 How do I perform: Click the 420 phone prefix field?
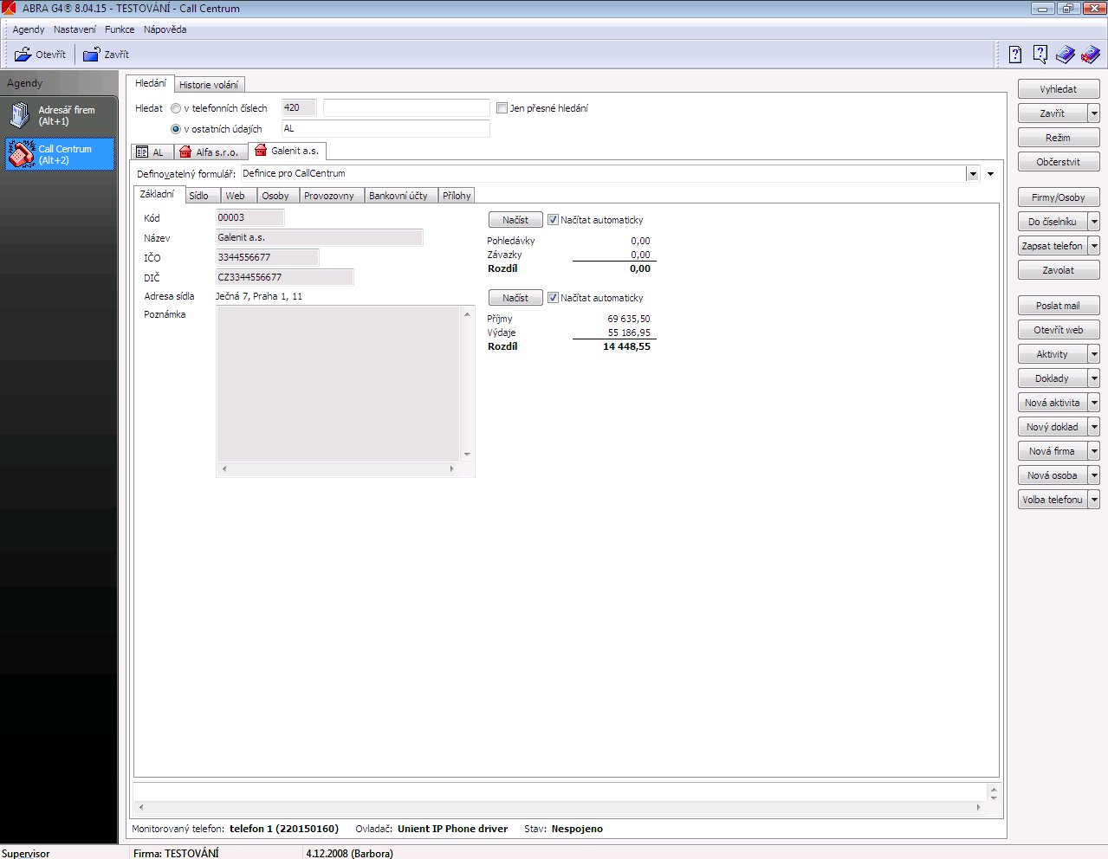point(299,108)
